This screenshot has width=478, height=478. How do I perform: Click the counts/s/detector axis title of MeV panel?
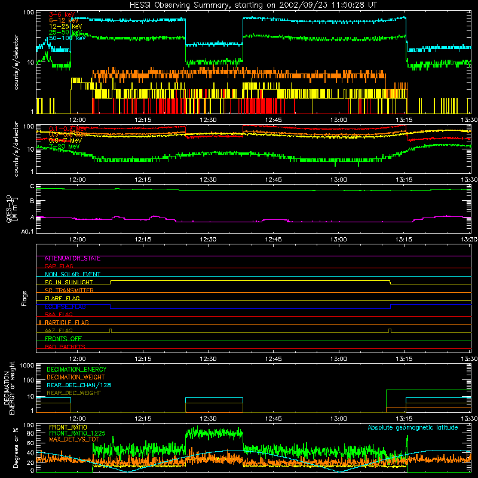click(16, 149)
